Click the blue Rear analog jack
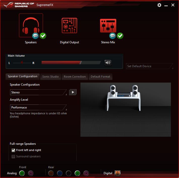Viewport: 179px width, 178px height. pos(60,173)
